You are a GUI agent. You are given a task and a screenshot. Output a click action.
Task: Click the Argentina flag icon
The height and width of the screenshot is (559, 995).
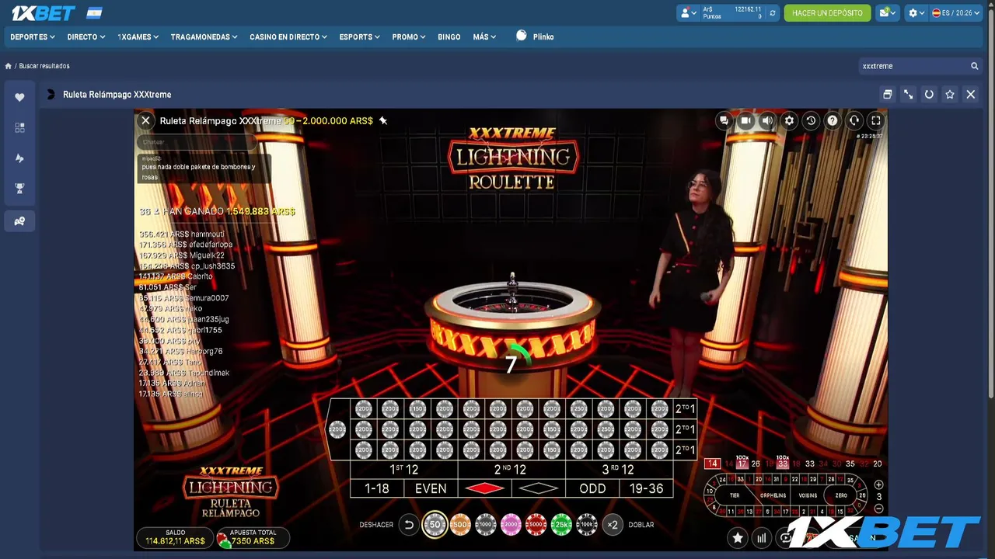click(x=94, y=13)
